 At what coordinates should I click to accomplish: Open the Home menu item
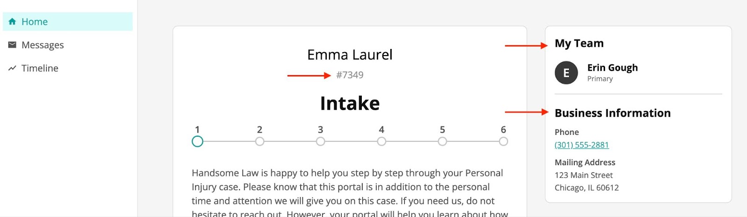pyautogui.click(x=68, y=21)
